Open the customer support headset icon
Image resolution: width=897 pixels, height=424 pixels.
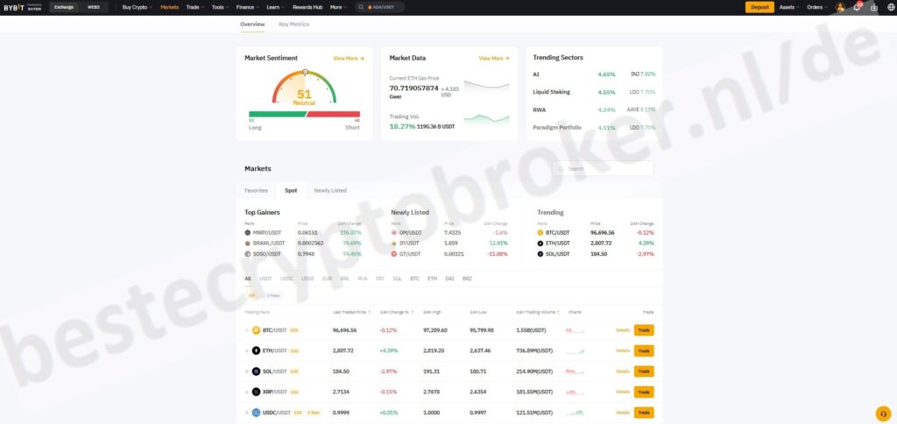882,413
